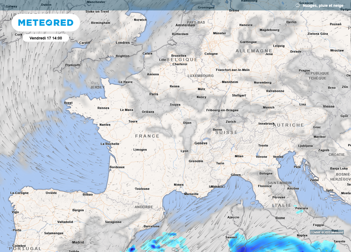Open the ECMWF Meteored attribution link
Viewport: 351px width, 252px height.
click(x=327, y=232)
